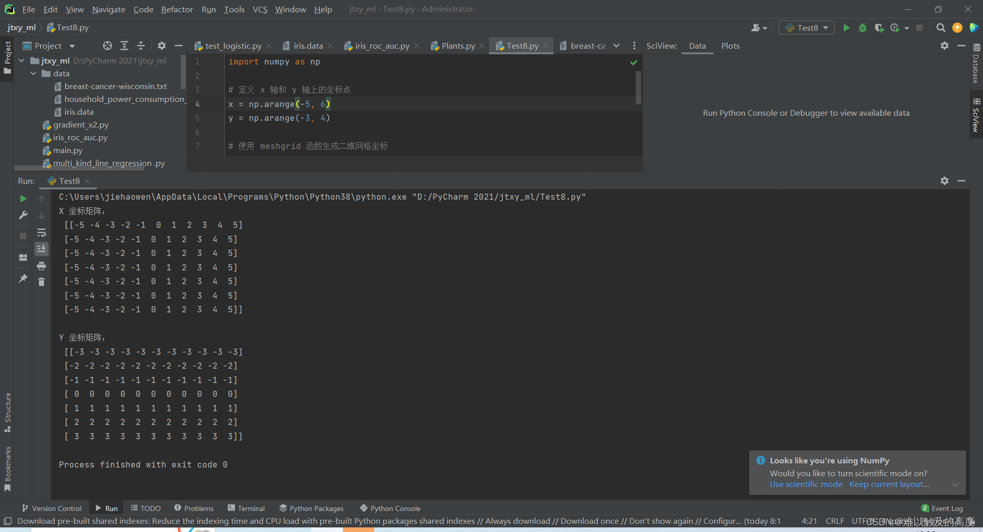Start debugging with the bug icon

(863, 28)
